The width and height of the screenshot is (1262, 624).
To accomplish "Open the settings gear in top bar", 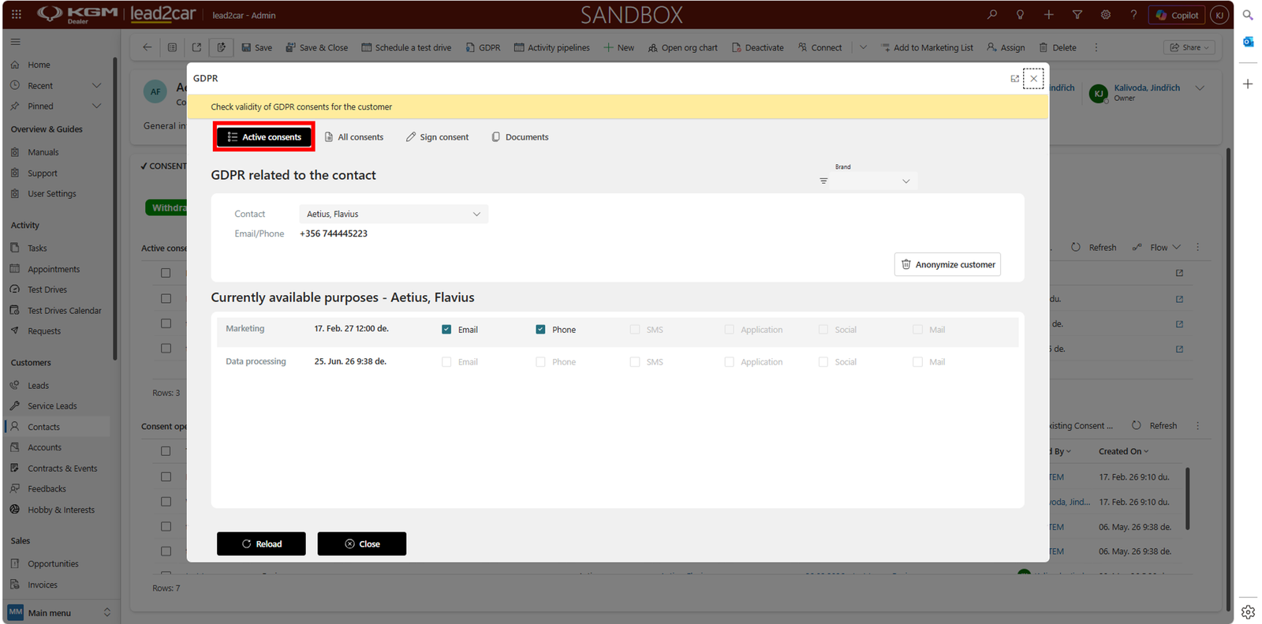I will (x=1105, y=14).
